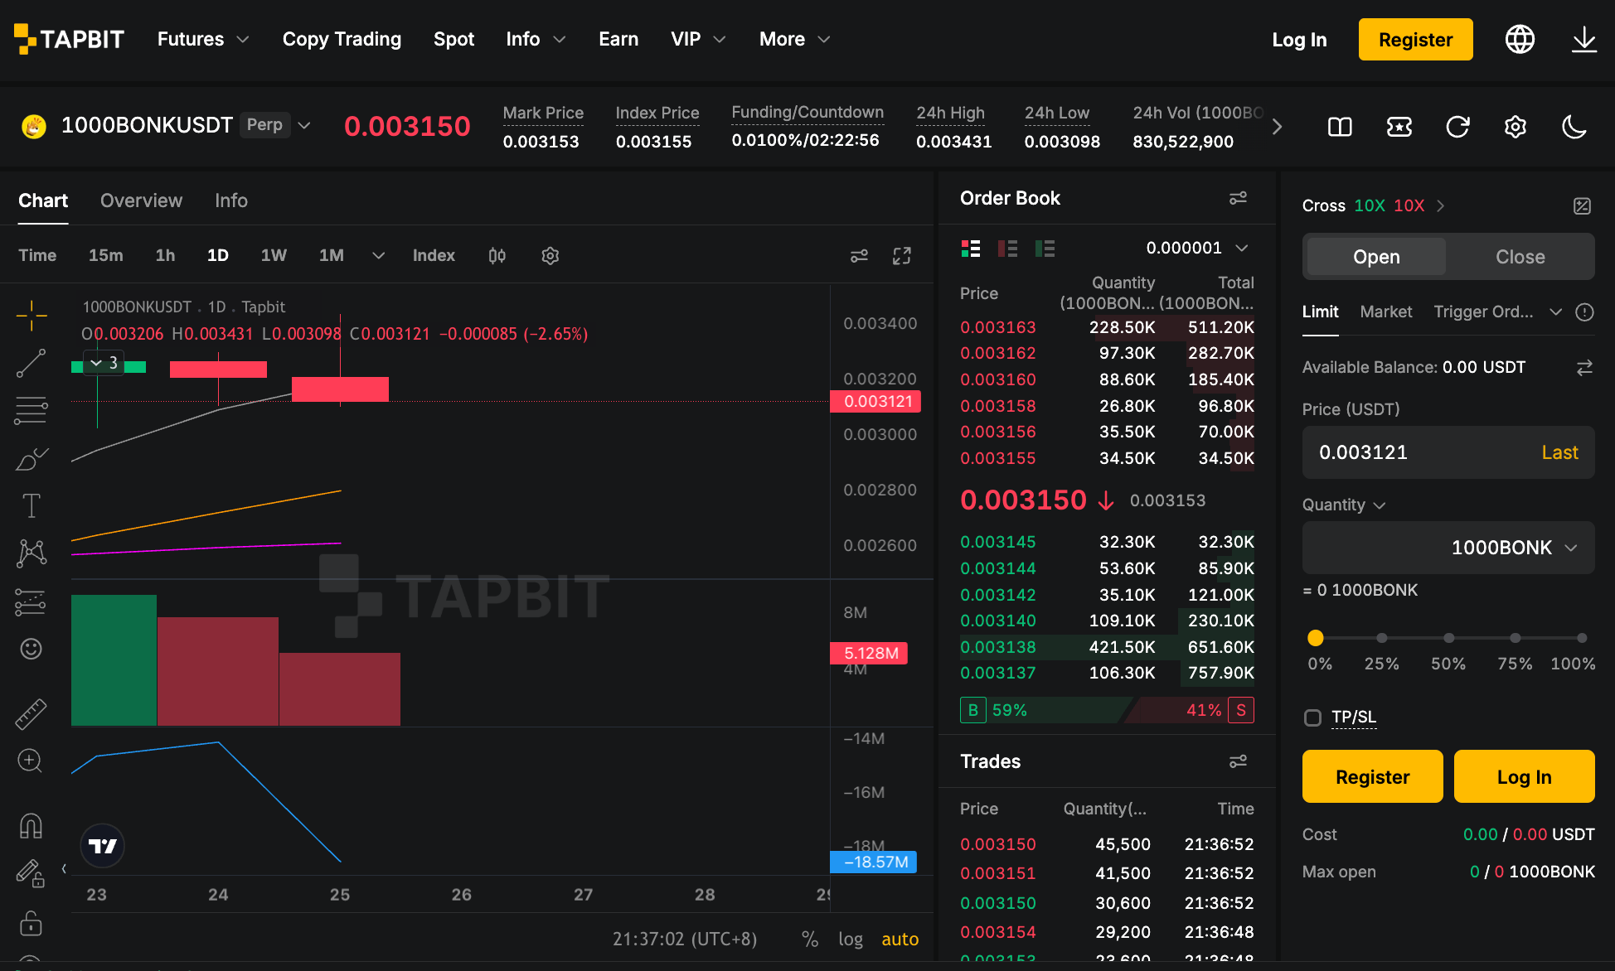Open the emoji icons tool

pos(32,649)
